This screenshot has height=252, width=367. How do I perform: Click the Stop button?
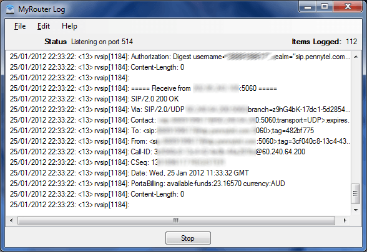tap(188, 238)
